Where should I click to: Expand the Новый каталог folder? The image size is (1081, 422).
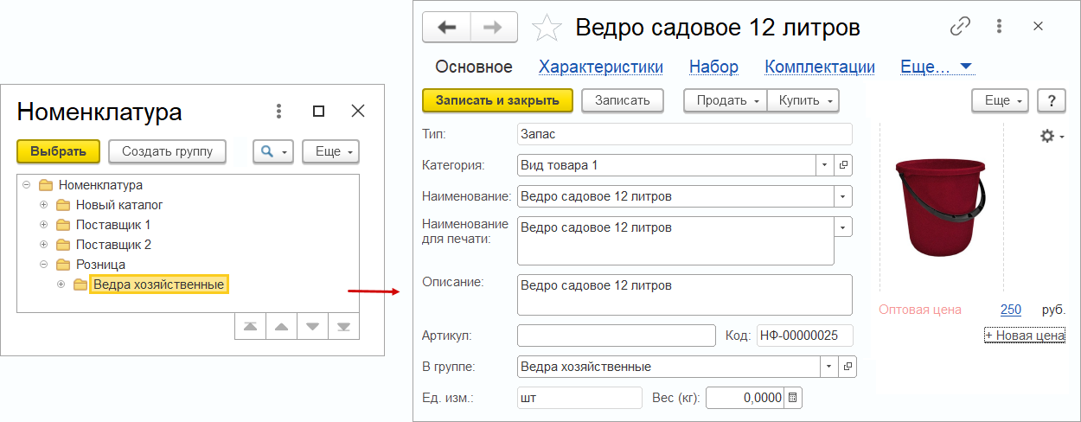[x=44, y=205]
